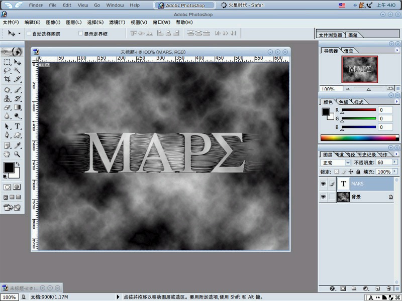
Task: Enable the show bounding box checkbox
Action: 80,34
